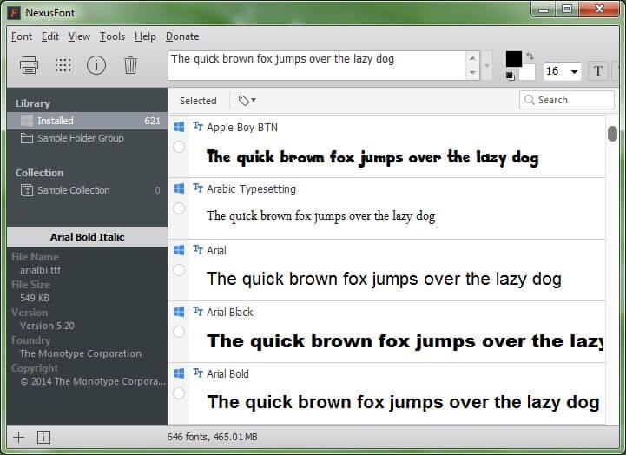The height and width of the screenshot is (455, 626).
Task: Reset colors to default small icon
Action: point(510,76)
